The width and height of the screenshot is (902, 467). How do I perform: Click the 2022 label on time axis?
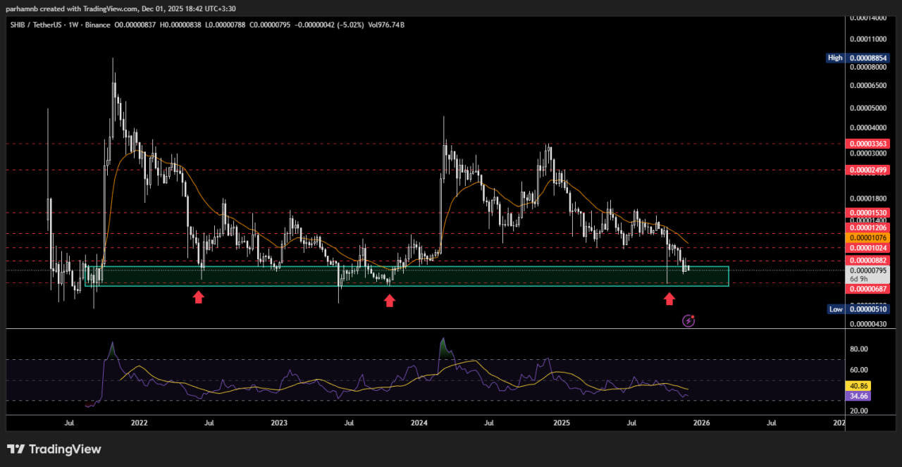[x=139, y=423]
